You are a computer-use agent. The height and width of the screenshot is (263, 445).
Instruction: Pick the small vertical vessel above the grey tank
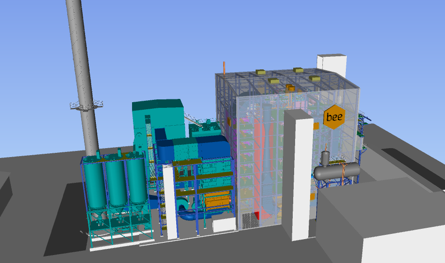[x=325, y=158]
